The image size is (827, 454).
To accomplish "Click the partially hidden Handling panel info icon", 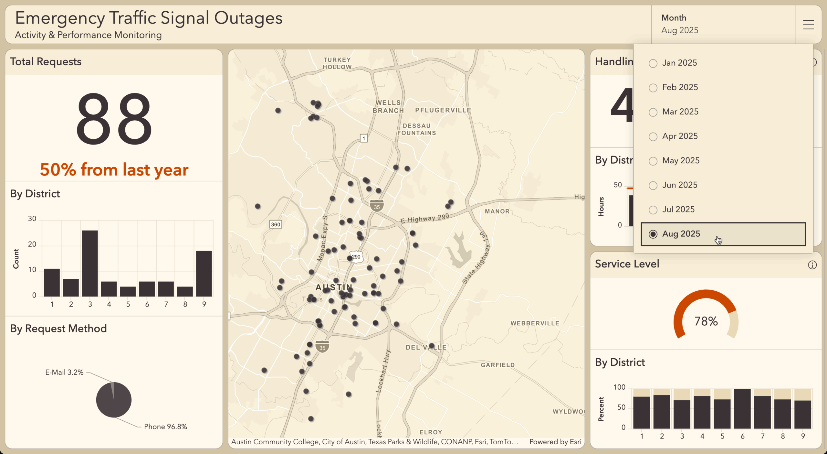I will coord(815,62).
